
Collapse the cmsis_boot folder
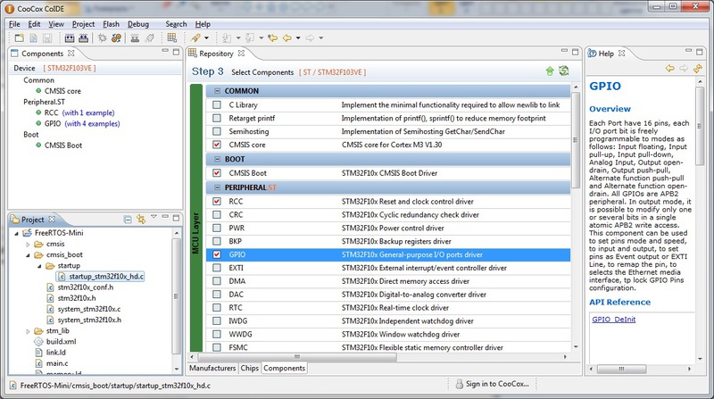coord(28,255)
